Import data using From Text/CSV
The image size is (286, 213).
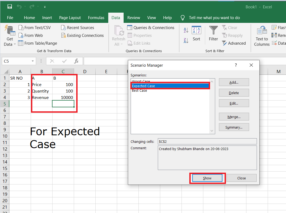[35, 27]
